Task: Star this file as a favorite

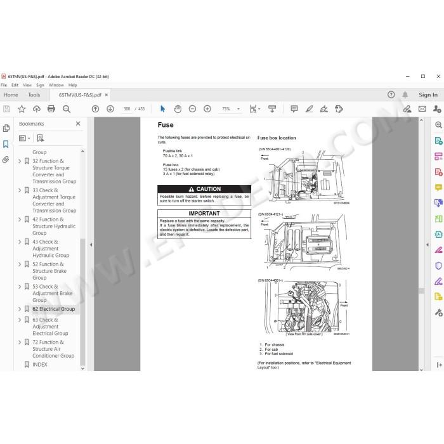Action: pyautogui.click(x=22, y=109)
